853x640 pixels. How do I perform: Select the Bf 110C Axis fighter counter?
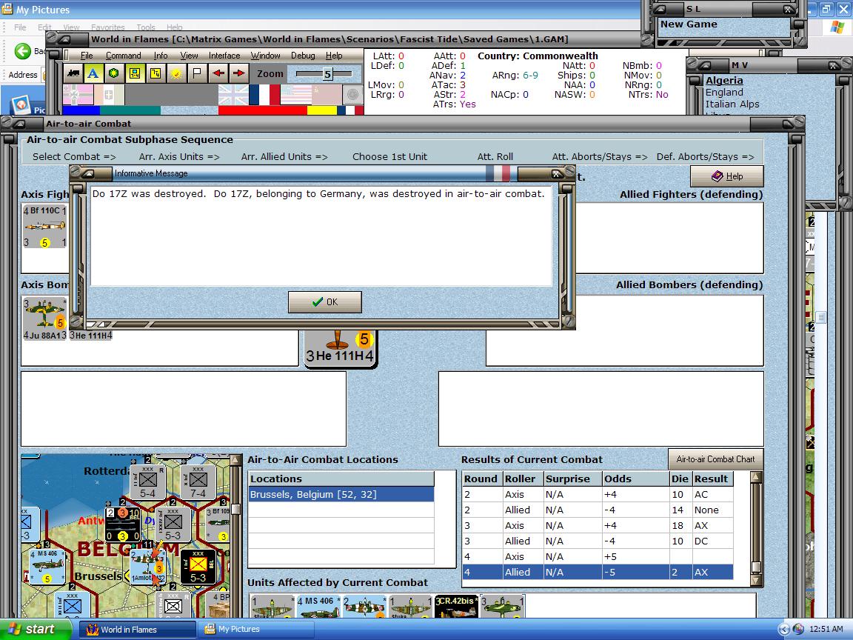click(x=44, y=227)
